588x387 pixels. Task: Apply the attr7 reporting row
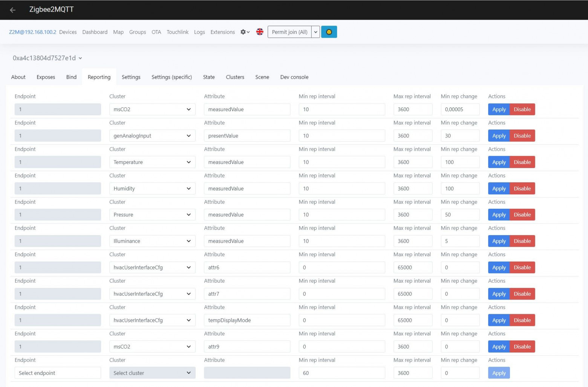499,294
